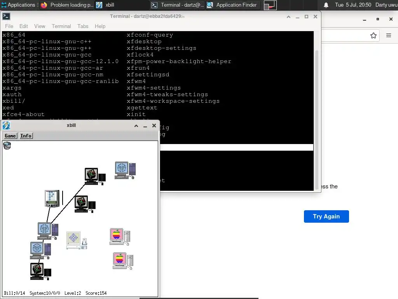The height and width of the screenshot is (299, 398).
Task: Click 'xfwm4-settings' in terminal listing
Action: coord(154,88)
